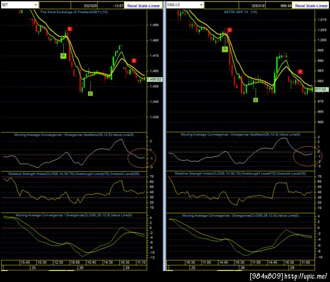This screenshot has width=330, height=282.
Task: Select the lowest green B marker on SET50 chart
Action: click(x=256, y=100)
